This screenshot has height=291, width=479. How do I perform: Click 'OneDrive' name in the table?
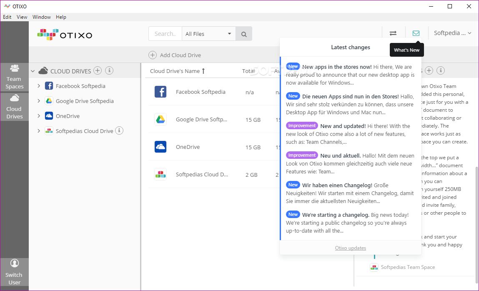click(x=188, y=147)
